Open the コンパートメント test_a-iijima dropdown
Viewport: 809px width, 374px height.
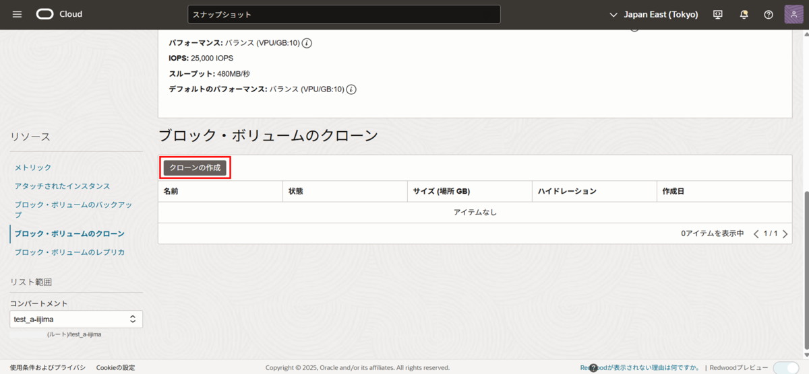point(76,319)
